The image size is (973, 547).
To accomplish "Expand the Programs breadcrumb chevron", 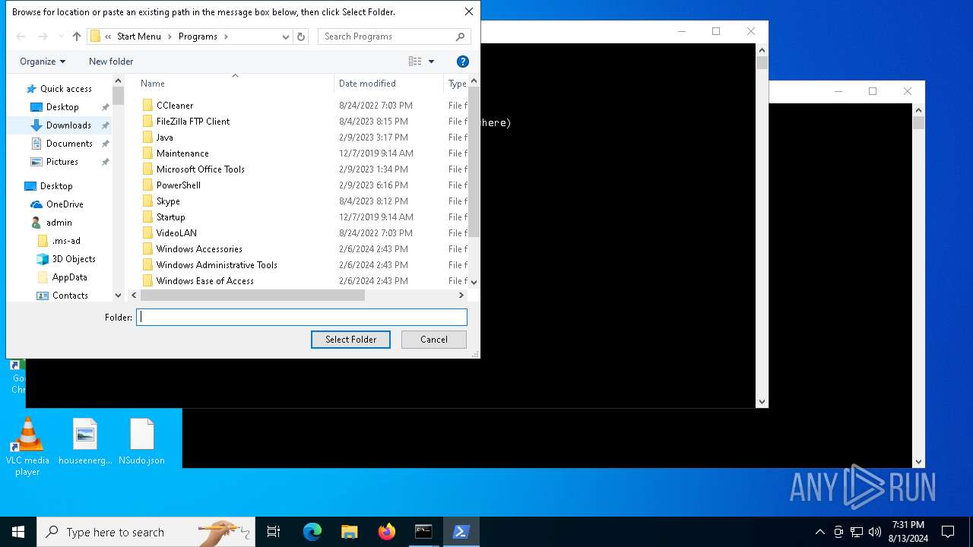I will pyautogui.click(x=226, y=36).
